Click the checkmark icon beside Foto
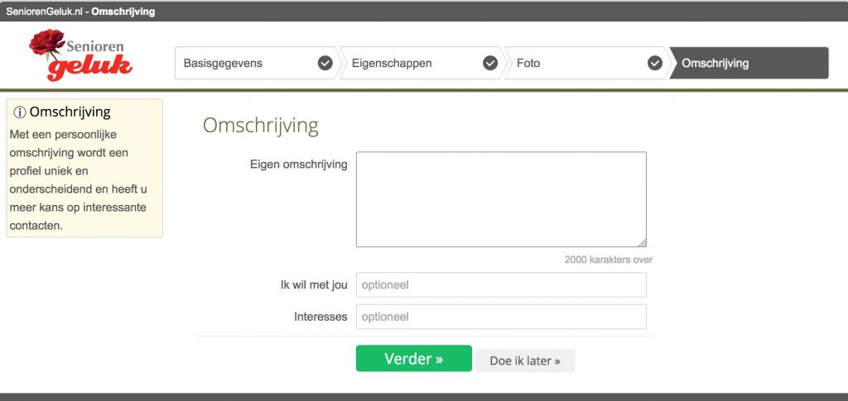The image size is (848, 401). pyautogui.click(x=655, y=64)
